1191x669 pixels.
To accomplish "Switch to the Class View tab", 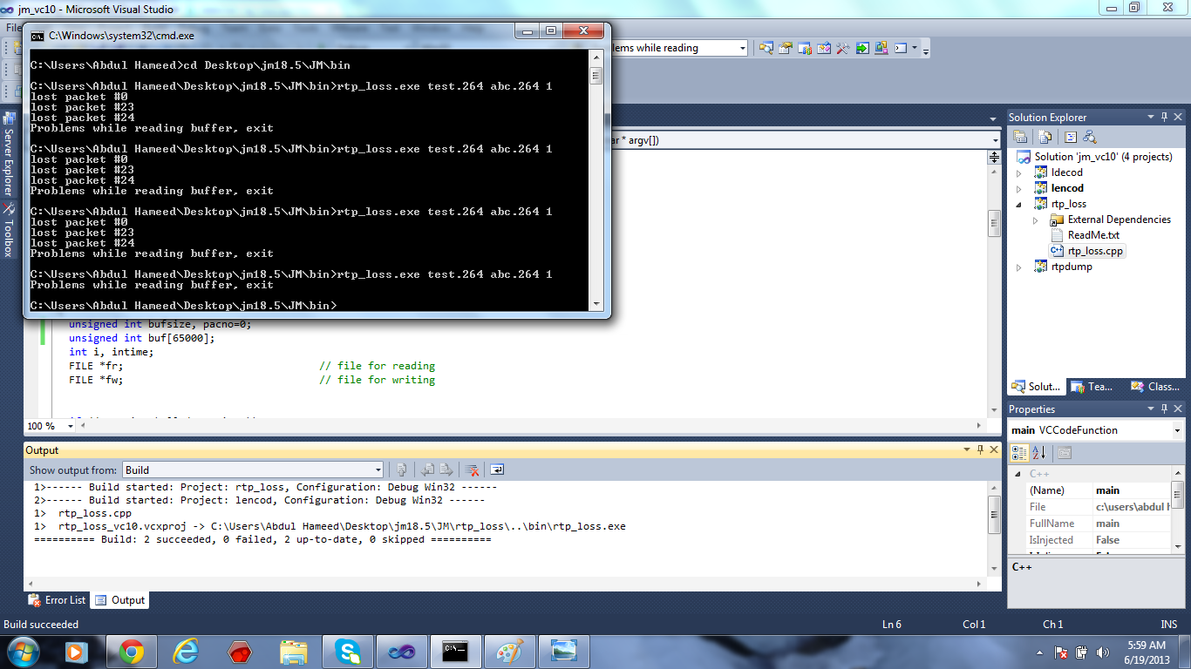I will 1154,387.
